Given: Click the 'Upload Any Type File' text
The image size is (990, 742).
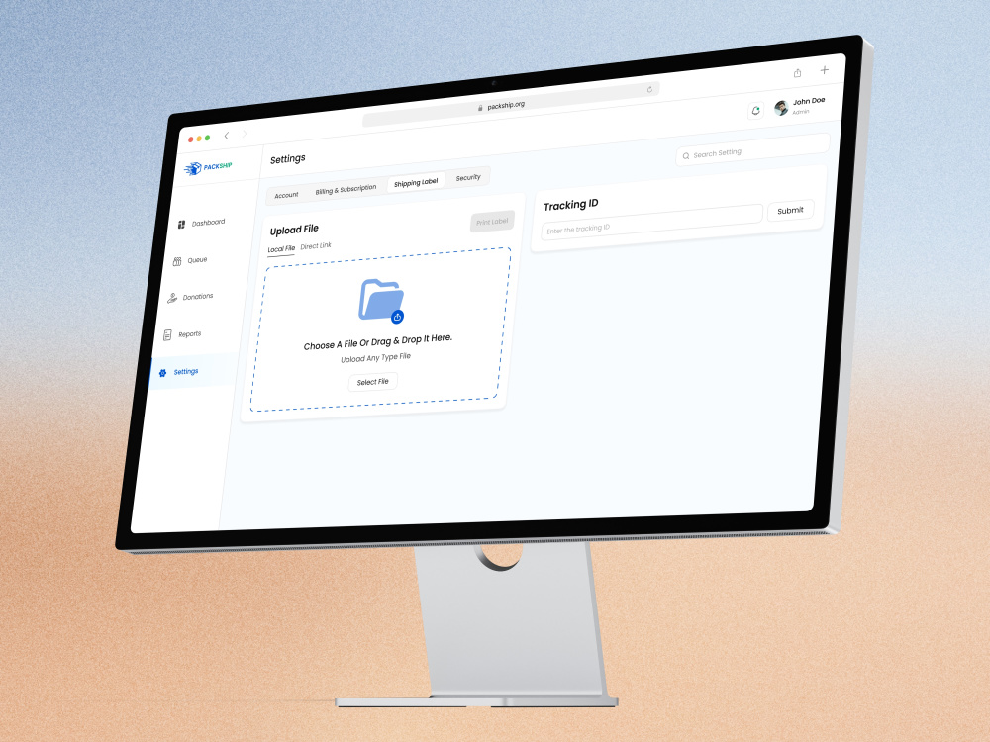Looking at the screenshot, I should click(x=375, y=358).
